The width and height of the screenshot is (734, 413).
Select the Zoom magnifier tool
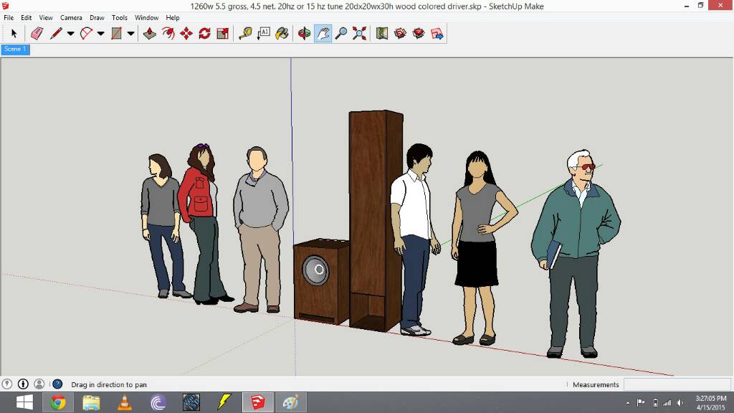click(341, 33)
